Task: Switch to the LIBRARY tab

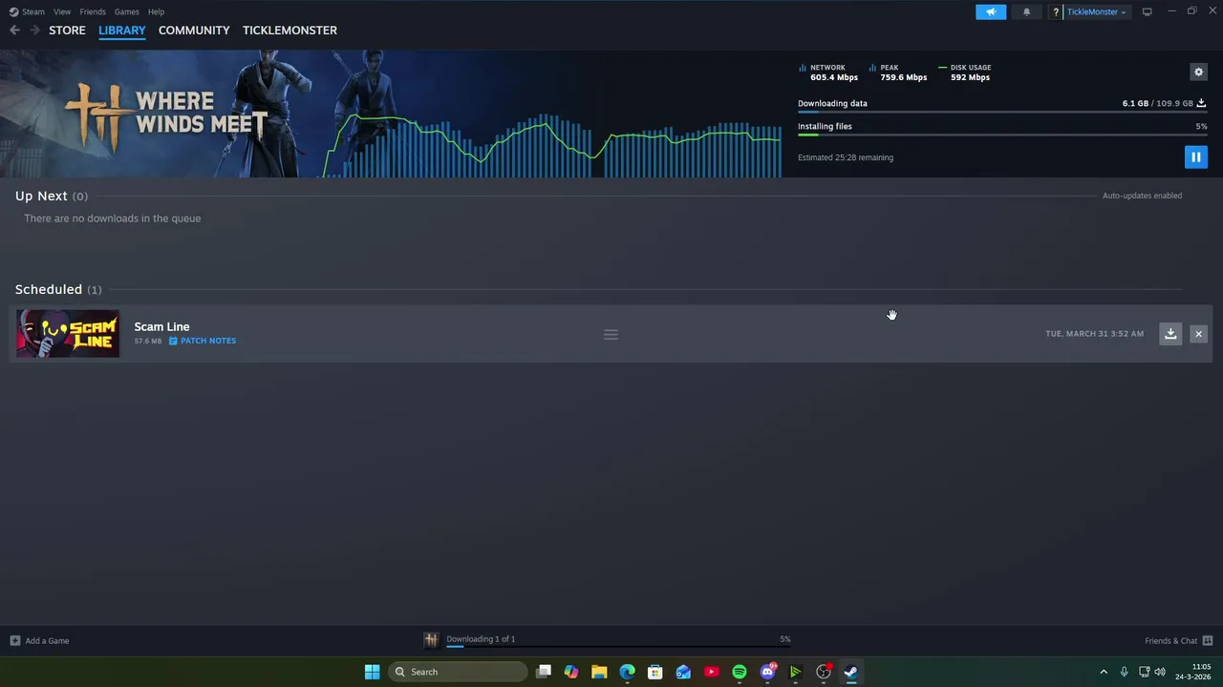Action: tap(122, 31)
